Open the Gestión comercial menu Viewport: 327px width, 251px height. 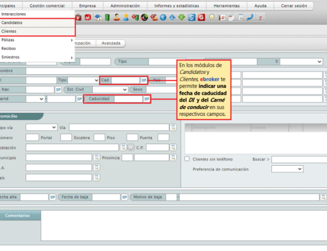47,6
